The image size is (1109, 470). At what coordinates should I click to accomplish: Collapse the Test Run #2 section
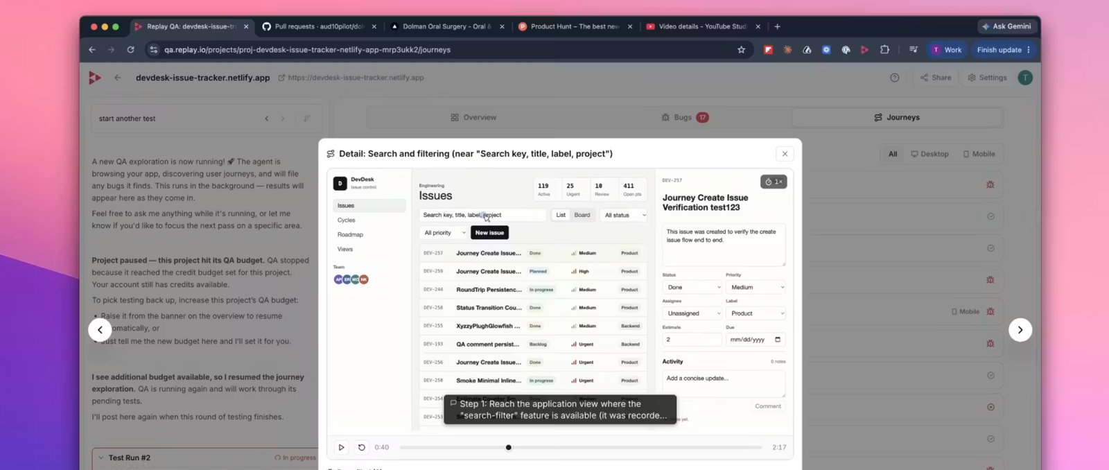(102, 458)
